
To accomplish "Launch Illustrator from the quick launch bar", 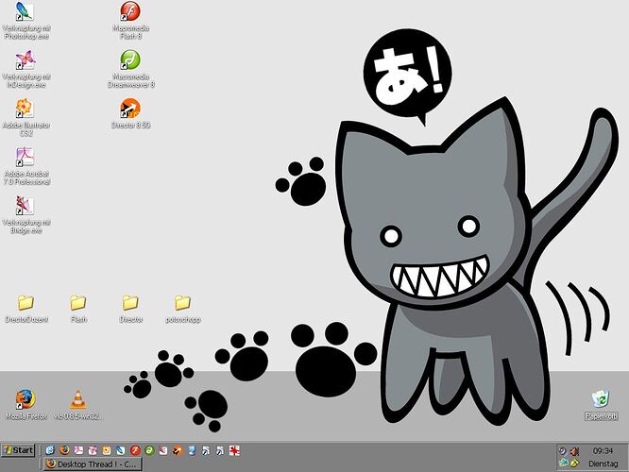I will point(107,450).
